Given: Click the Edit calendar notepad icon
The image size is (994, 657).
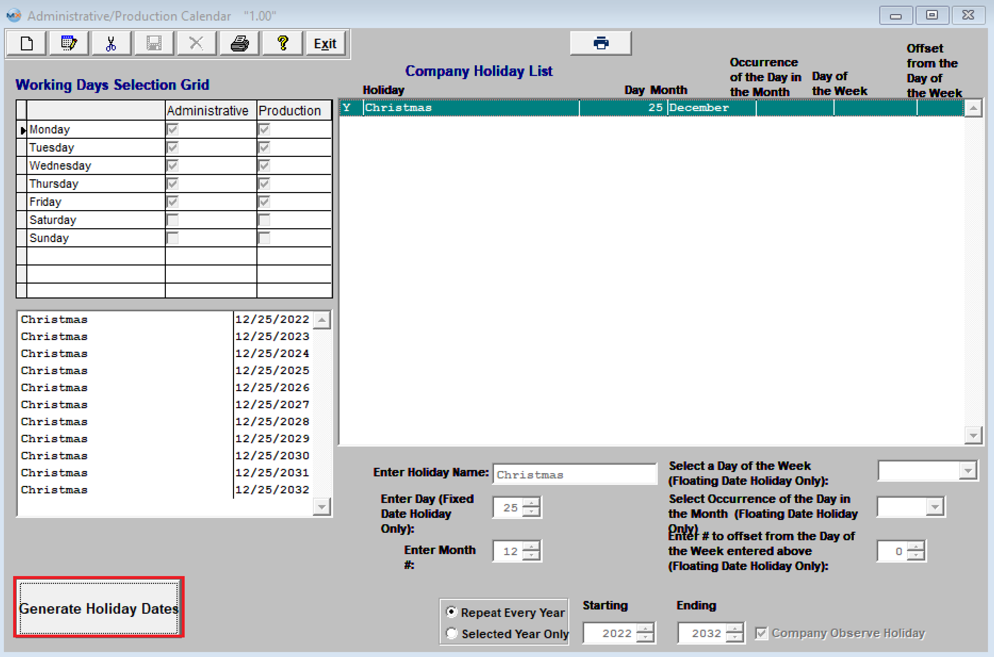Looking at the screenshot, I should 69,43.
